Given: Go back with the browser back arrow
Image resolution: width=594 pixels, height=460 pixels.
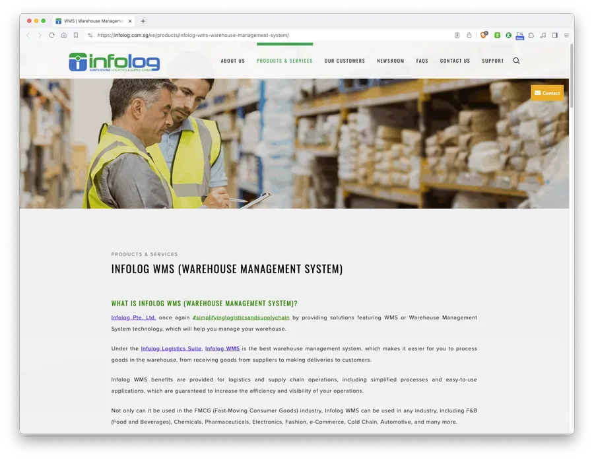Looking at the screenshot, I should click(x=28, y=35).
